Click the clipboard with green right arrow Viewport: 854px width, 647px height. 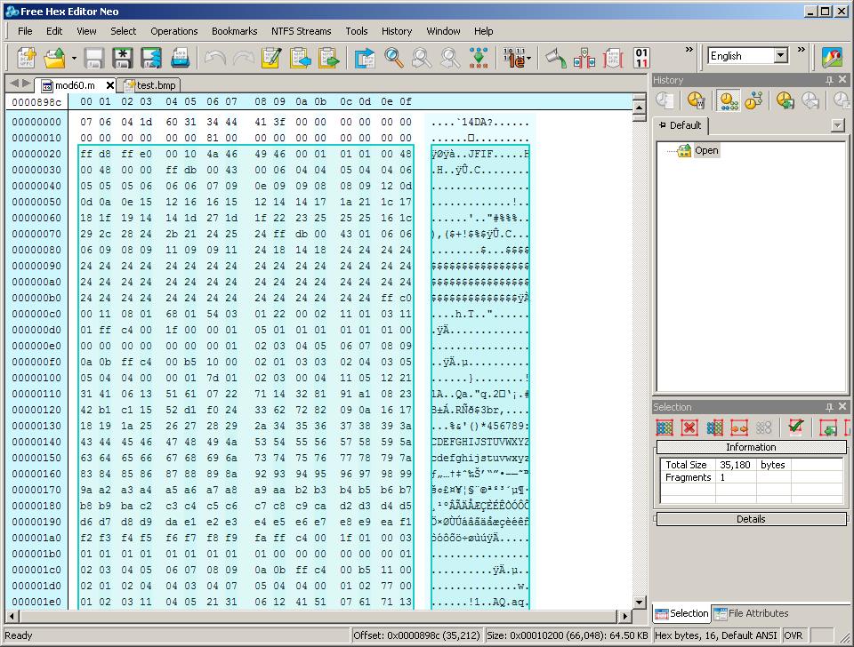[x=328, y=57]
